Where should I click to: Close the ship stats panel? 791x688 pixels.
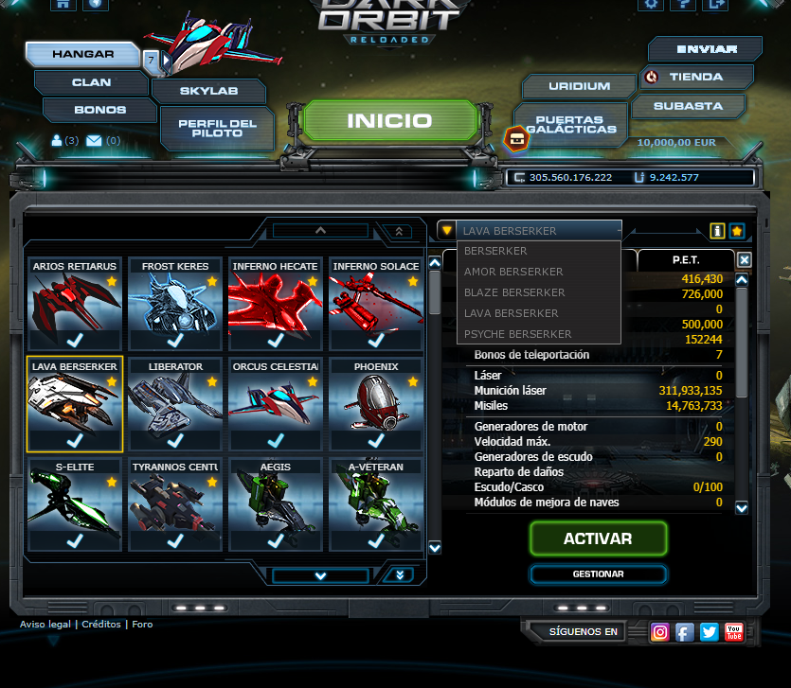pos(744,260)
